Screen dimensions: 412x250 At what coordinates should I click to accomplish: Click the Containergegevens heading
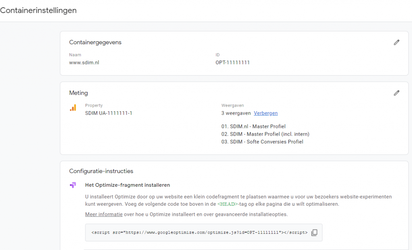point(95,42)
